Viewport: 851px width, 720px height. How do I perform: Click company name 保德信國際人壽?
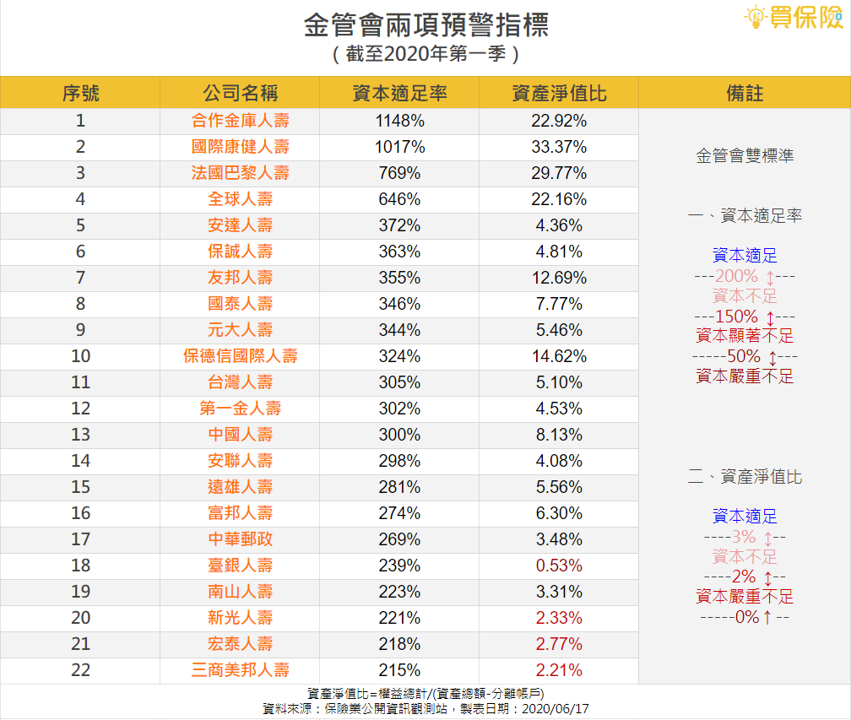pyautogui.click(x=240, y=356)
